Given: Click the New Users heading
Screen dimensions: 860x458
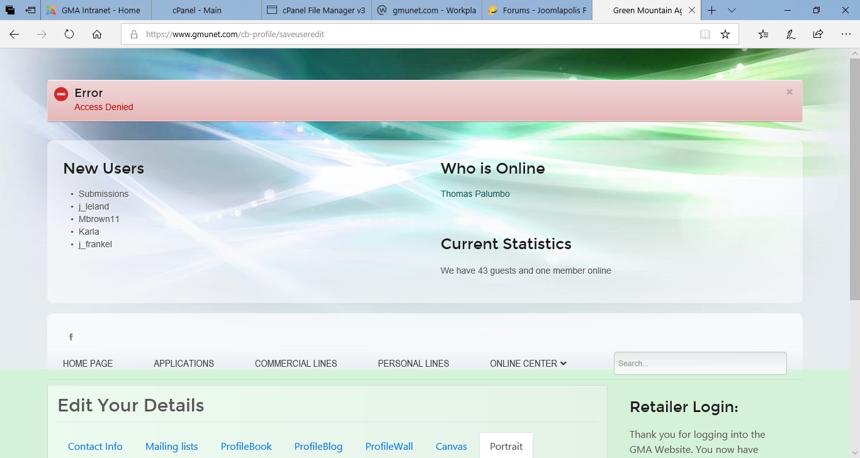Looking at the screenshot, I should point(104,169).
